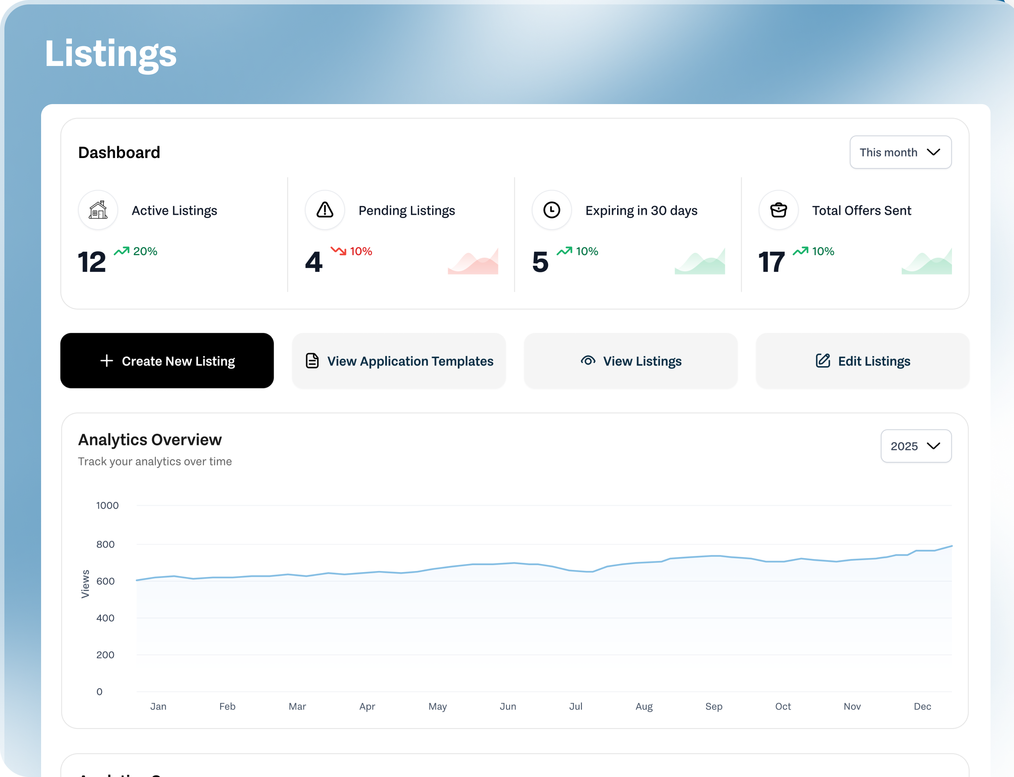Click the Analytics Overview heading
The height and width of the screenshot is (777, 1014).
(x=150, y=439)
